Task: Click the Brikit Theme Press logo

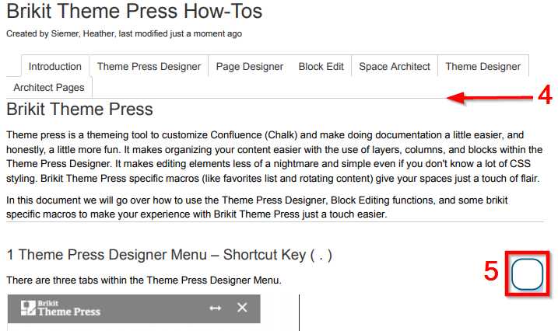Action: pos(61,308)
